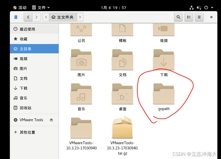This screenshot has width=221, height=159.
Task: Click the path bar left scroll arrow
Action: [x=46, y=17]
